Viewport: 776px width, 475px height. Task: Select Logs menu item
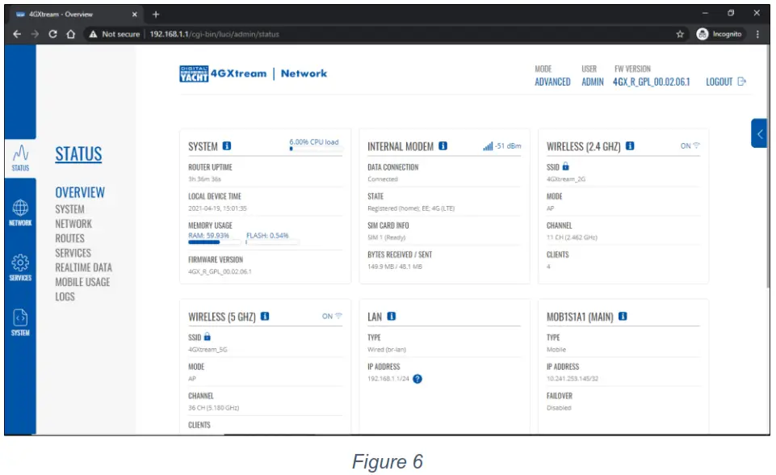pos(65,296)
